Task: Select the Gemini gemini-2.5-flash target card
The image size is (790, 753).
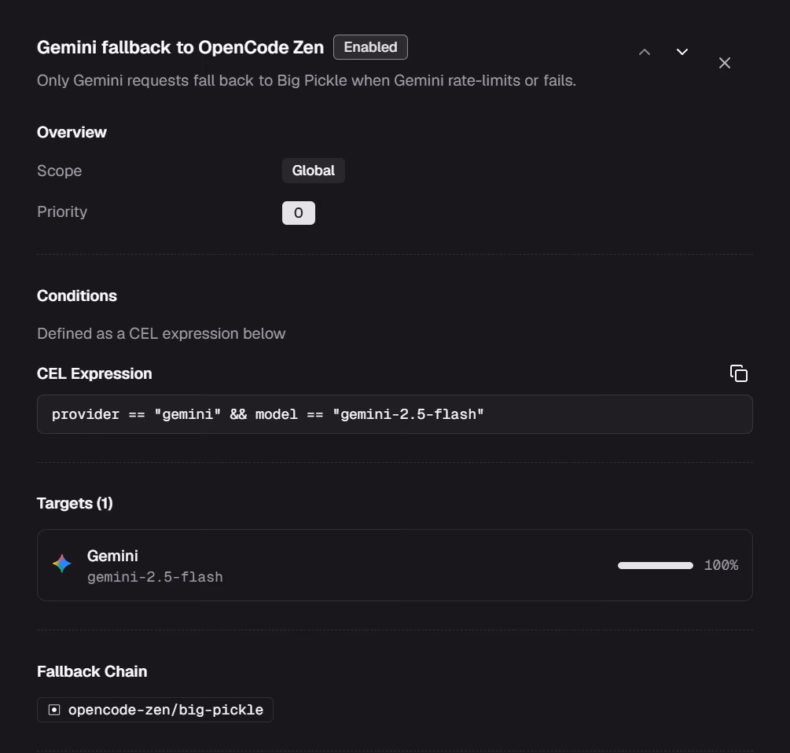Action: coord(395,564)
